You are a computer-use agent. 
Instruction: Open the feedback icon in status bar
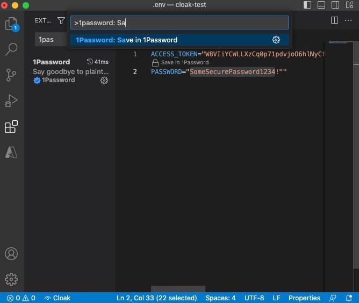pos(333,298)
